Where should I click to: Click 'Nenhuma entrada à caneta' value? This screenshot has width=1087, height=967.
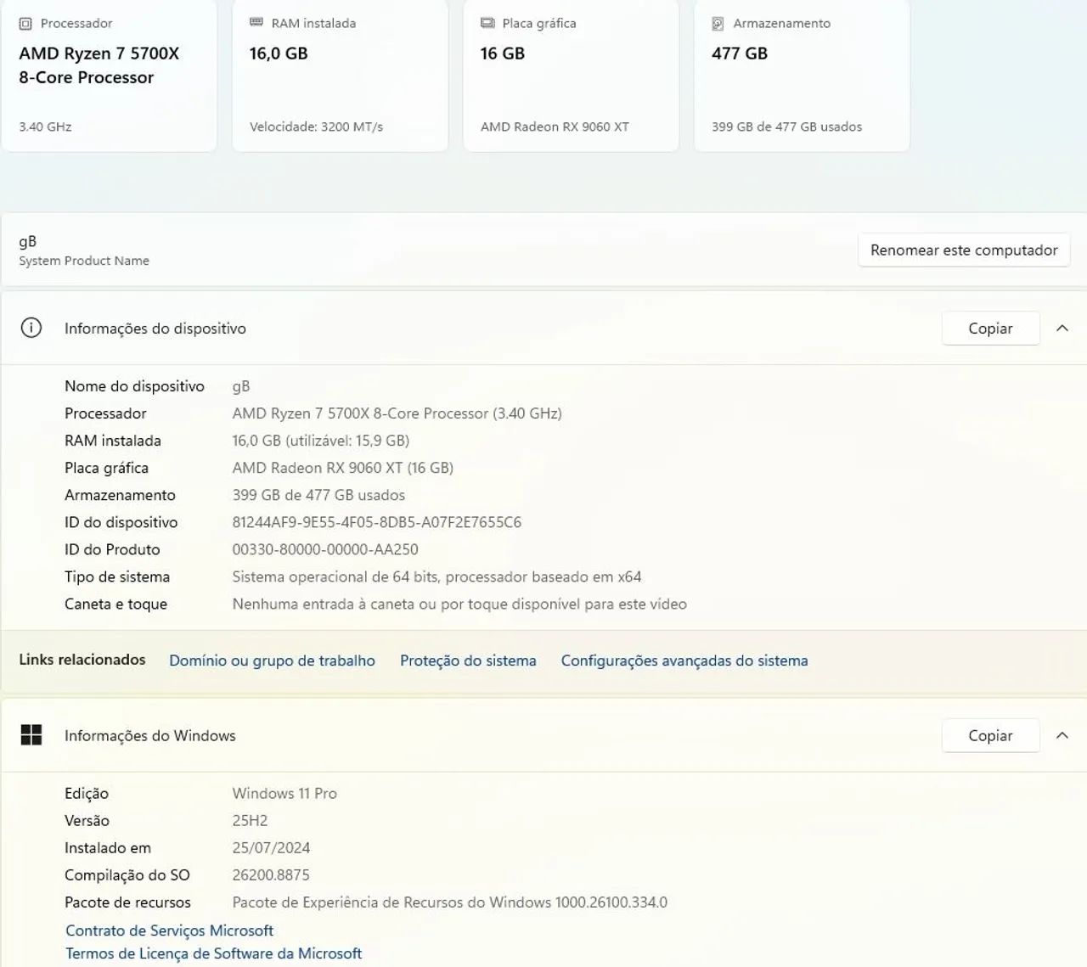click(x=459, y=604)
